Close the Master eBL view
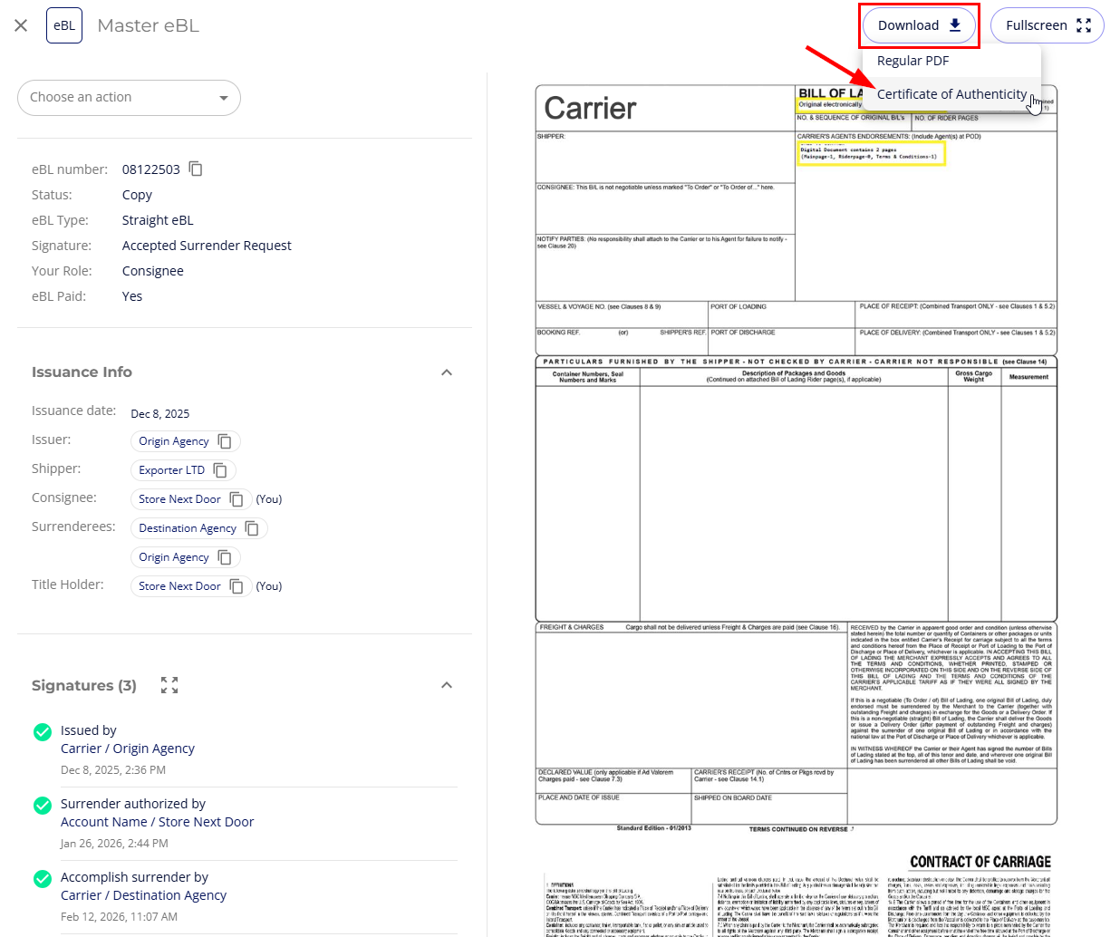 click(21, 25)
